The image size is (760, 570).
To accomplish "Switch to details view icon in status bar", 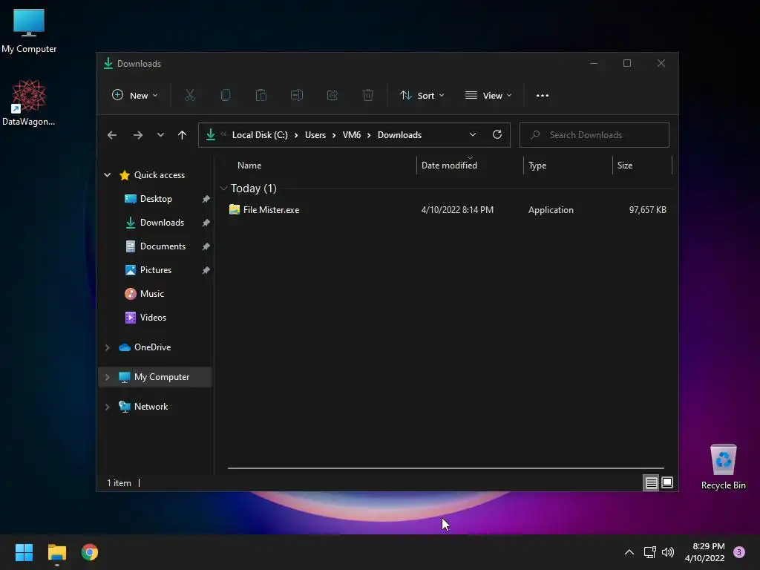I will point(651,482).
